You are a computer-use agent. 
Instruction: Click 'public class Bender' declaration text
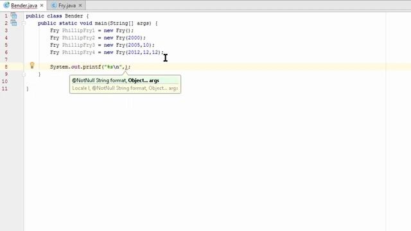pyautogui.click(x=54, y=16)
